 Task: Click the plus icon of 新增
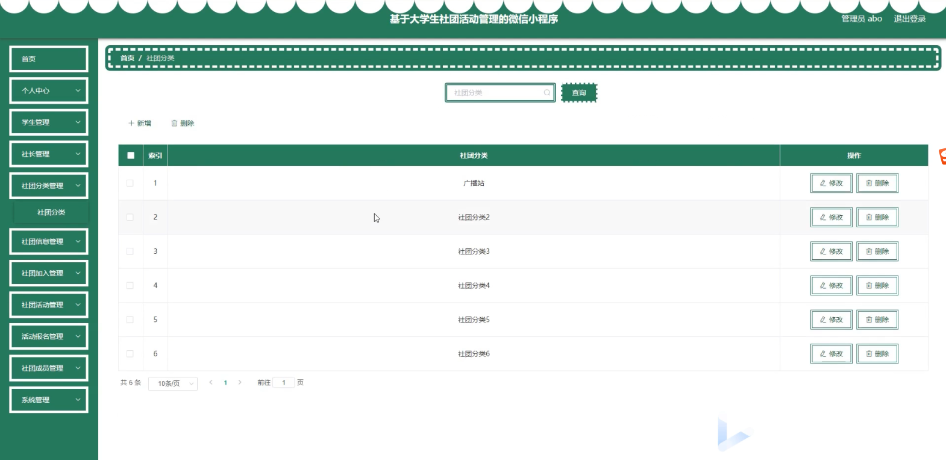coord(131,123)
